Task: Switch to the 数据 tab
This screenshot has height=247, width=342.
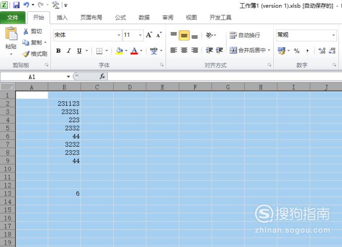Action: coord(144,17)
